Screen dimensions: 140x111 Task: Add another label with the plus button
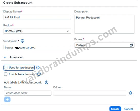[7, 99]
